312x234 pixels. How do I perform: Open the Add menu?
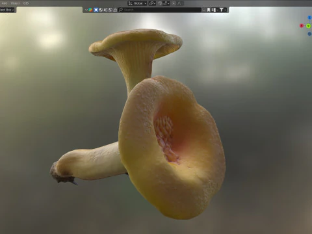point(5,3)
